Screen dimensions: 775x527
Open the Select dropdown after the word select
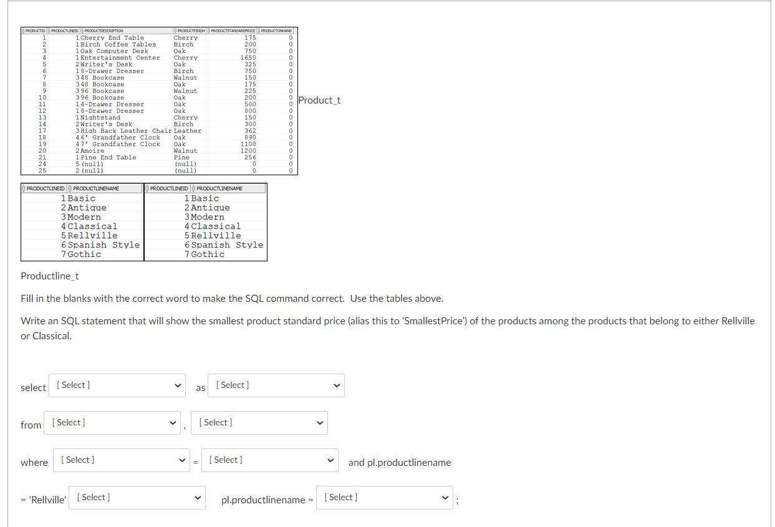(x=117, y=385)
